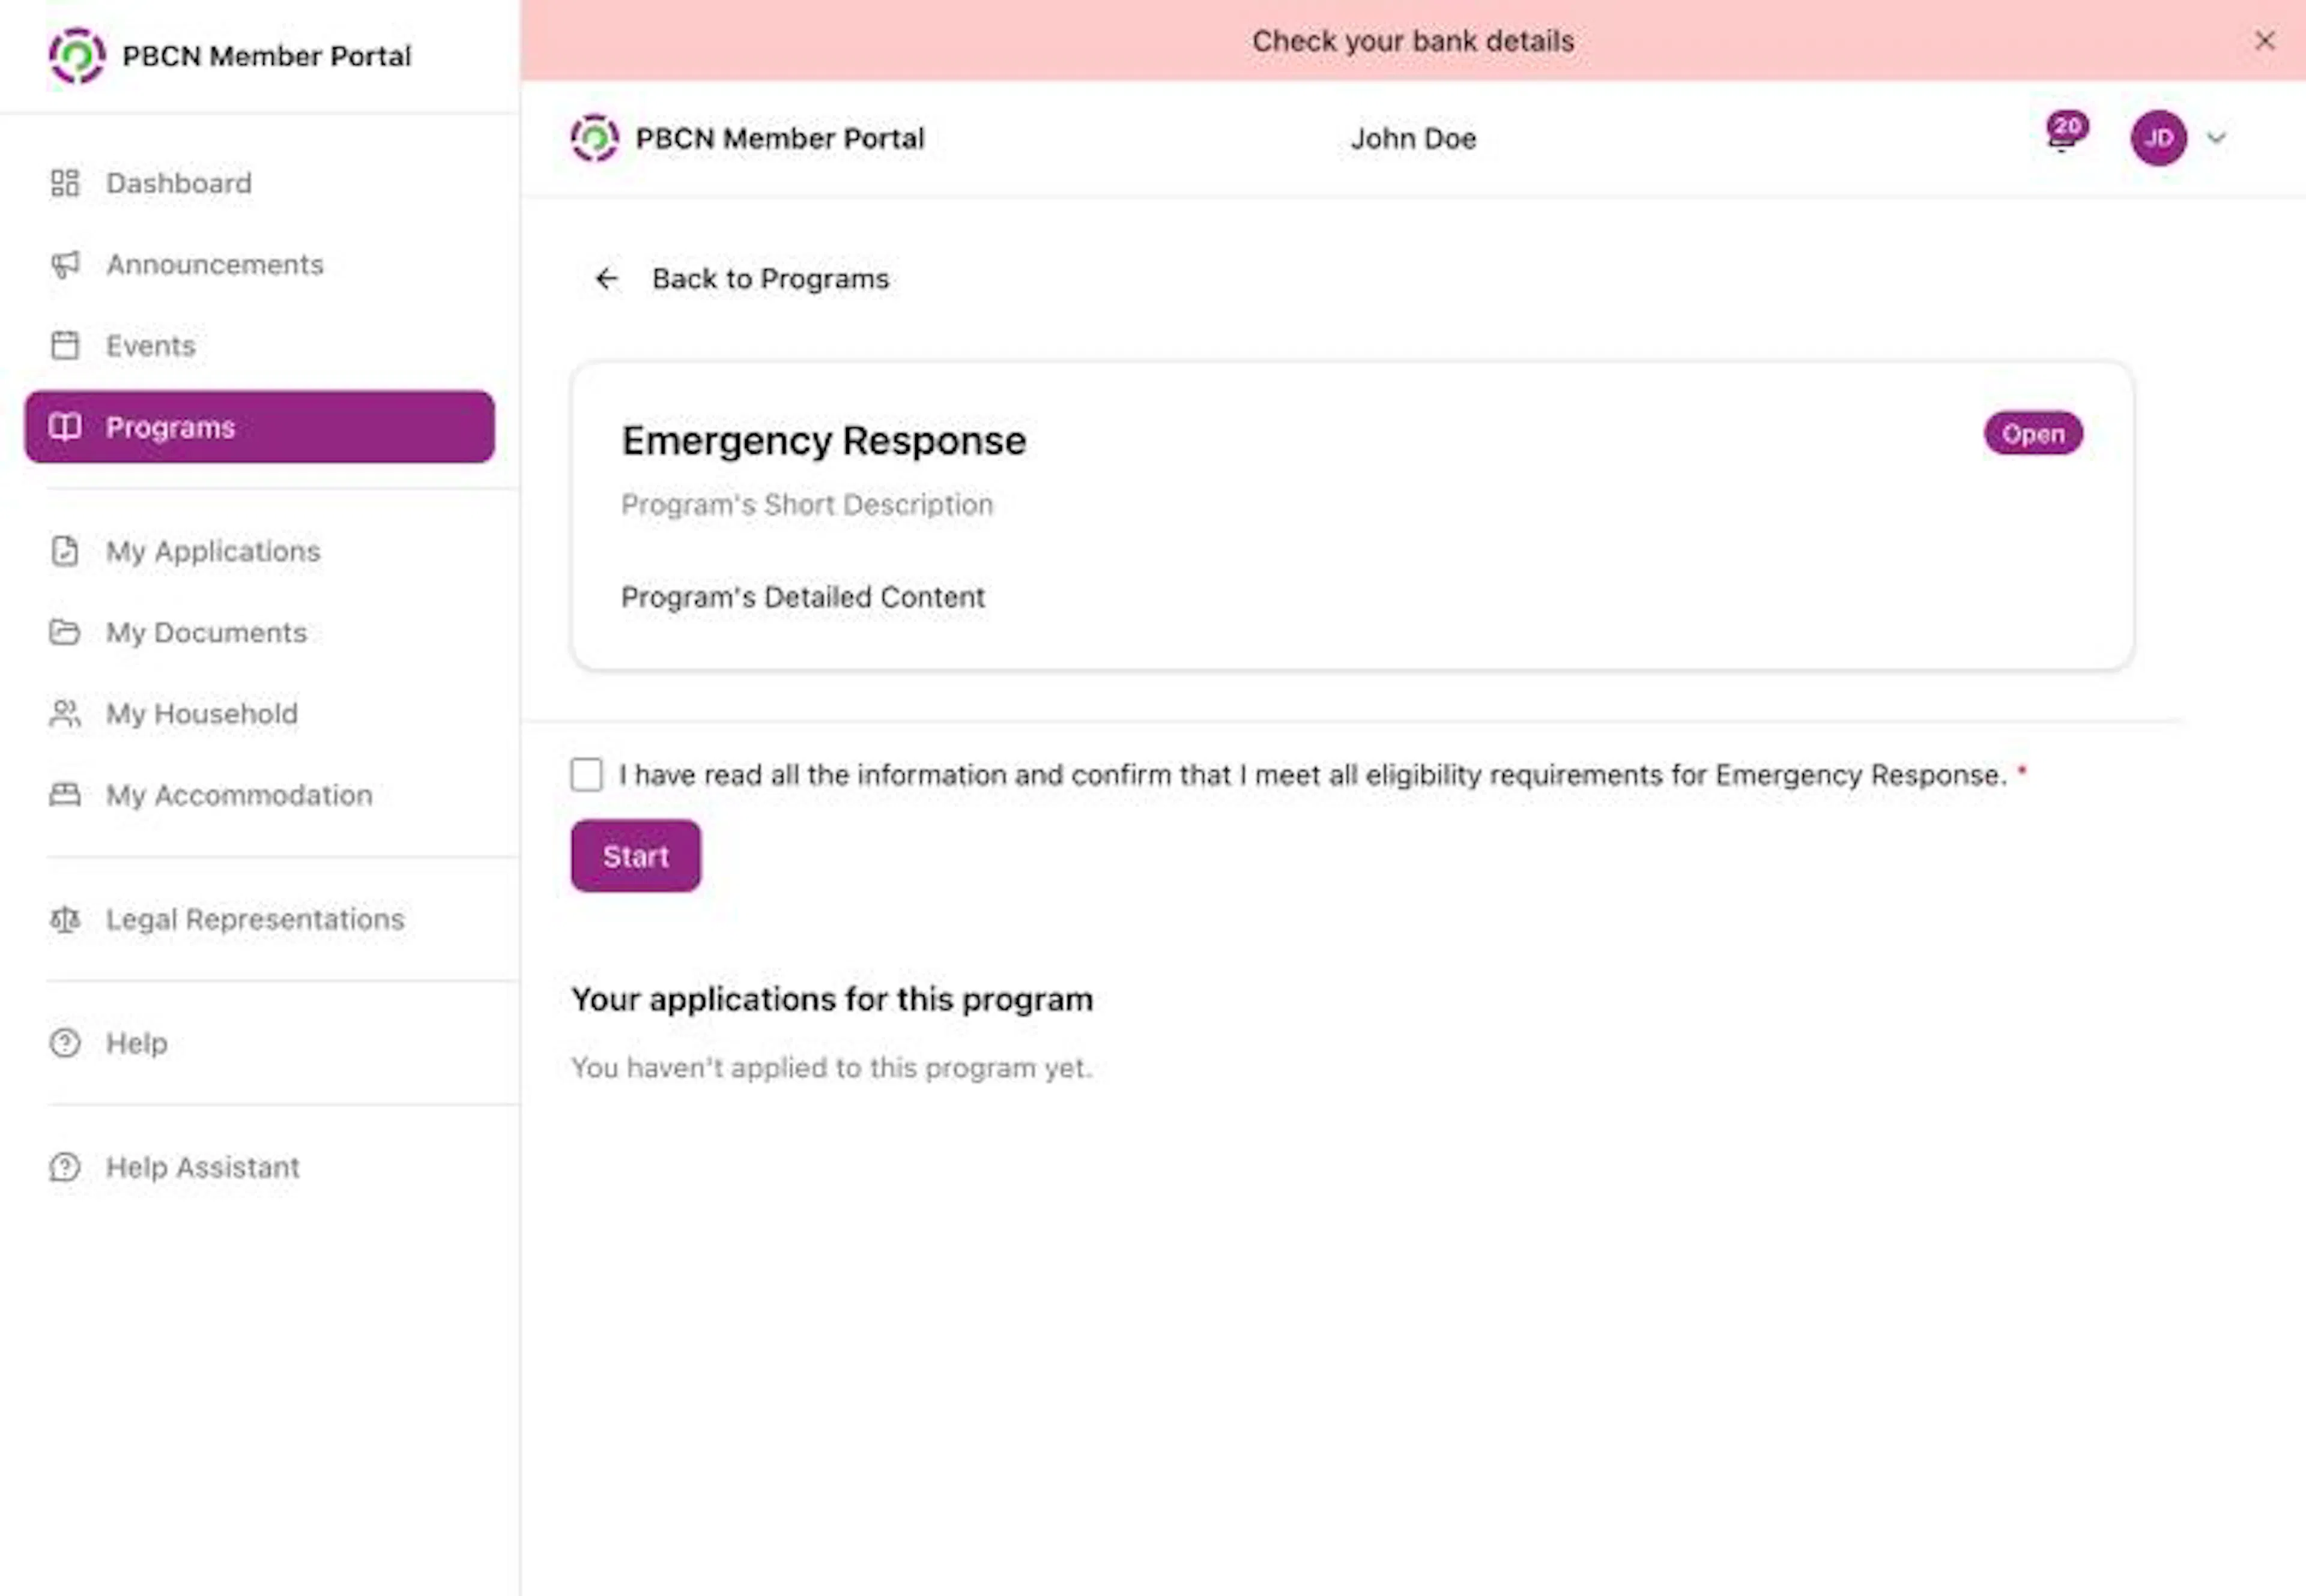Click the Check your bank details message
2306x1596 pixels.
point(1412,41)
